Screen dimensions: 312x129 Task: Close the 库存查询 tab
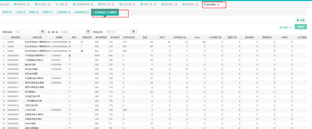coord(218,5)
